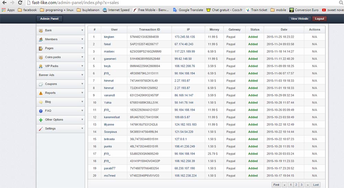Click user karemrefaat in row 12
344x188 pixels.
pyautogui.click(x=112, y=117)
